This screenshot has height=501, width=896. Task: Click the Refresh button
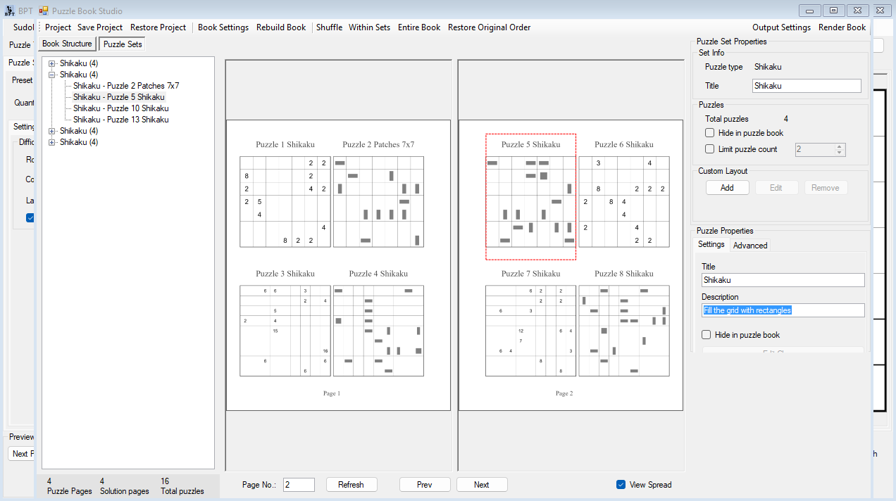[x=351, y=485]
